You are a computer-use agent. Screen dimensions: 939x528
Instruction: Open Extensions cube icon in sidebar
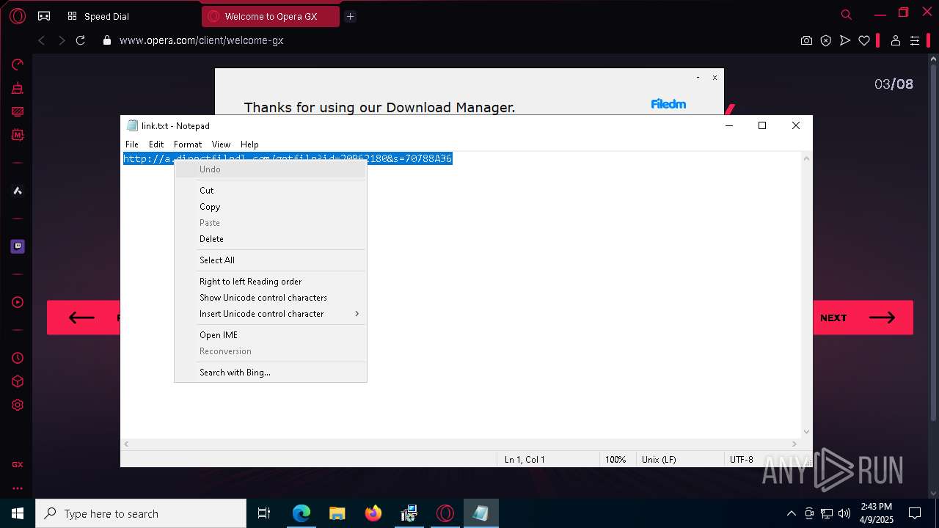tap(18, 381)
